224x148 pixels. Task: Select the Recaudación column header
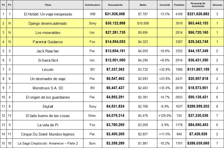[115, 5]
